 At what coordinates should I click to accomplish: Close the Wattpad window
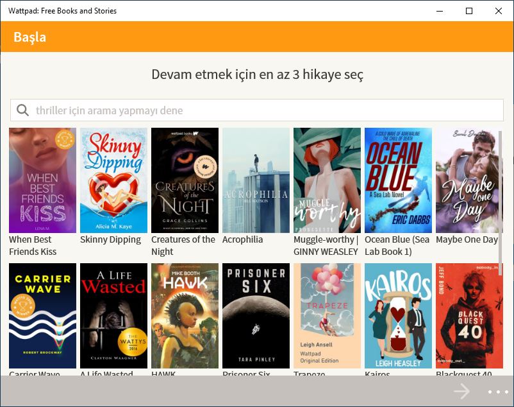pos(499,11)
